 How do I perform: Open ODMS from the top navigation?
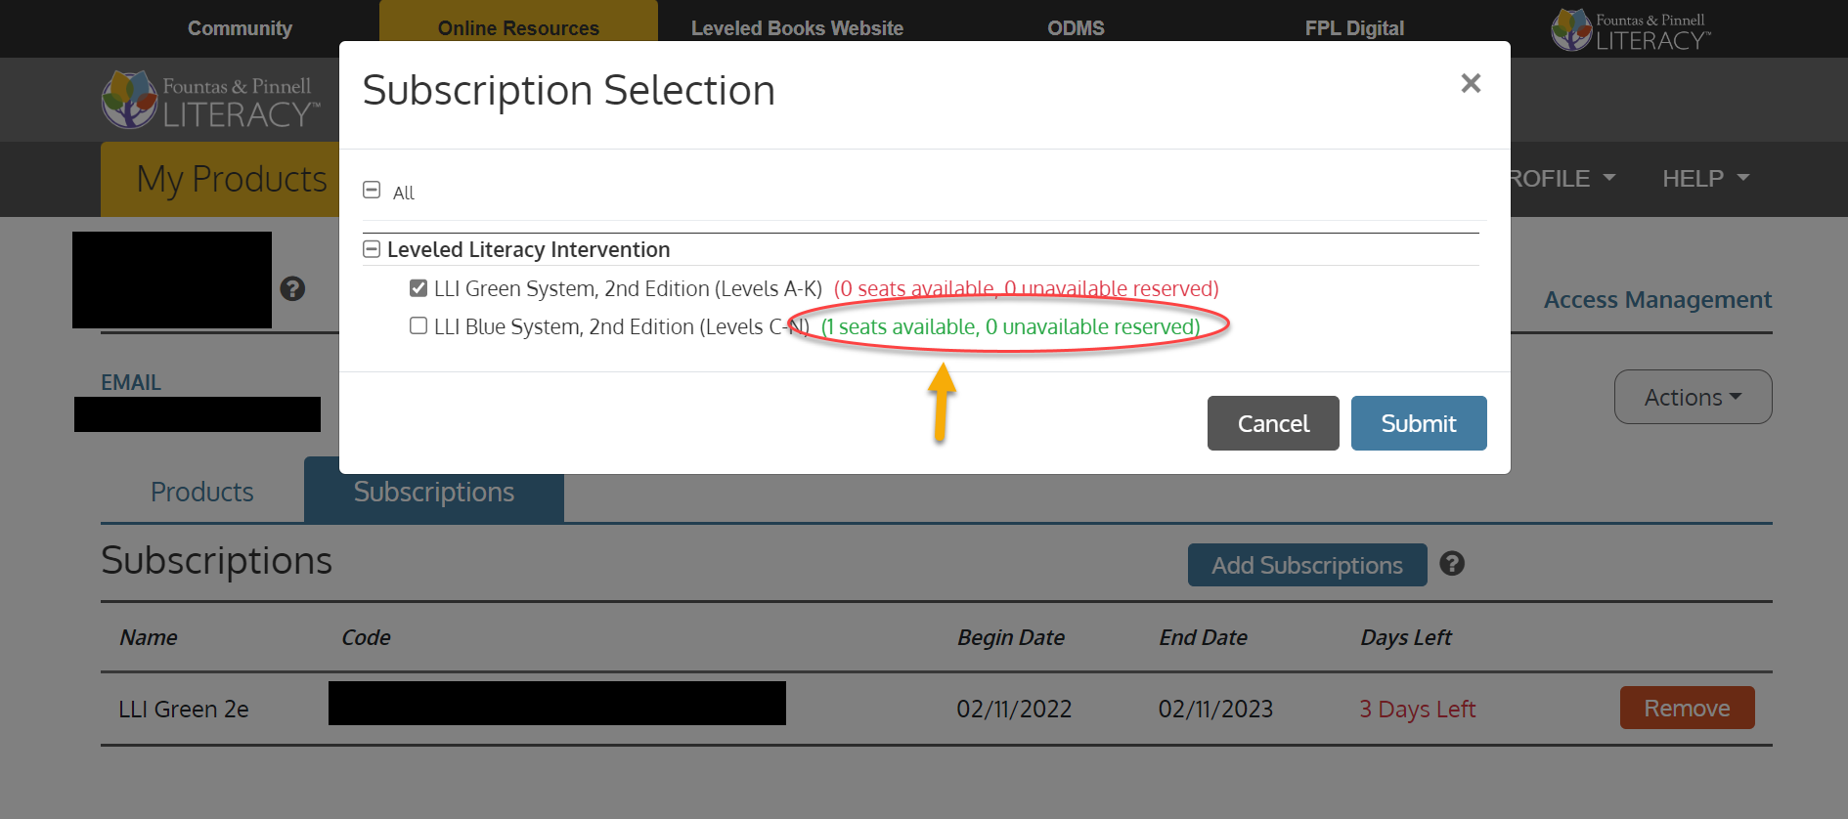coord(1076,27)
